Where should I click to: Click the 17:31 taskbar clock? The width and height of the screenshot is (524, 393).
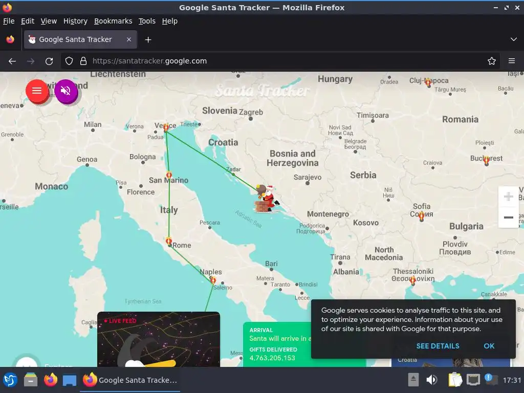(512, 380)
